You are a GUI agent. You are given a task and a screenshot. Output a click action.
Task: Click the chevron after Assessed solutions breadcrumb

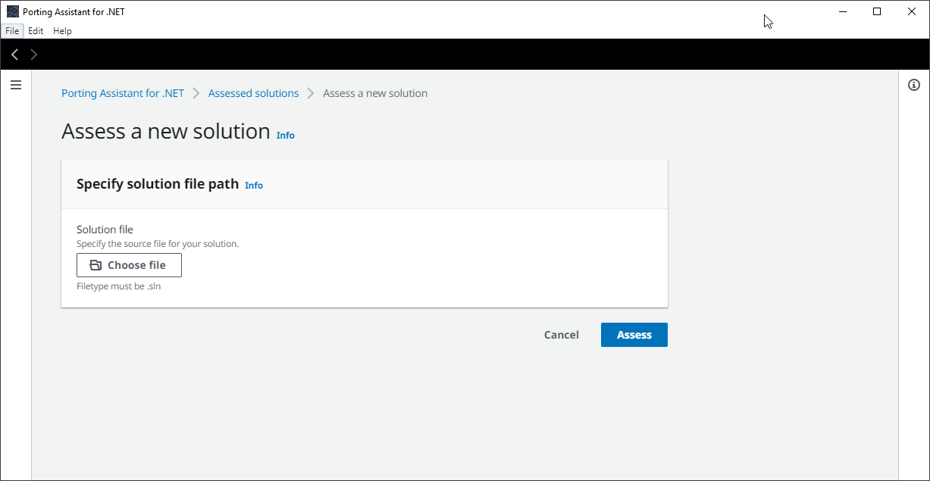pyautogui.click(x=311, y=92)
